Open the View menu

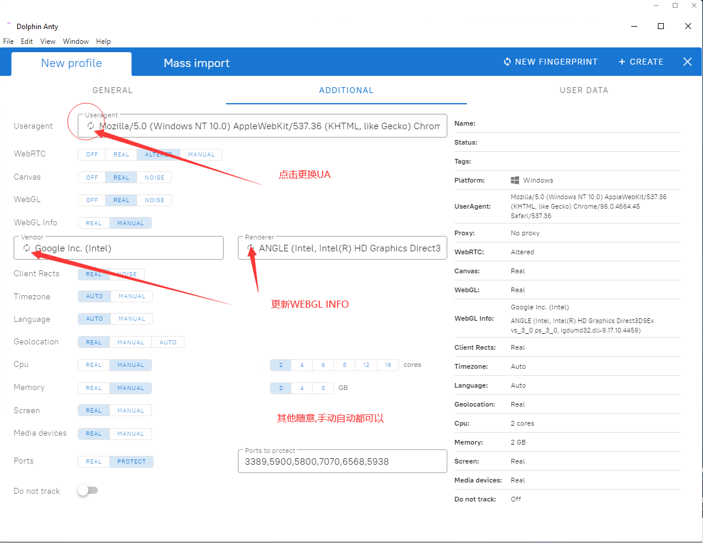point(48,41)
